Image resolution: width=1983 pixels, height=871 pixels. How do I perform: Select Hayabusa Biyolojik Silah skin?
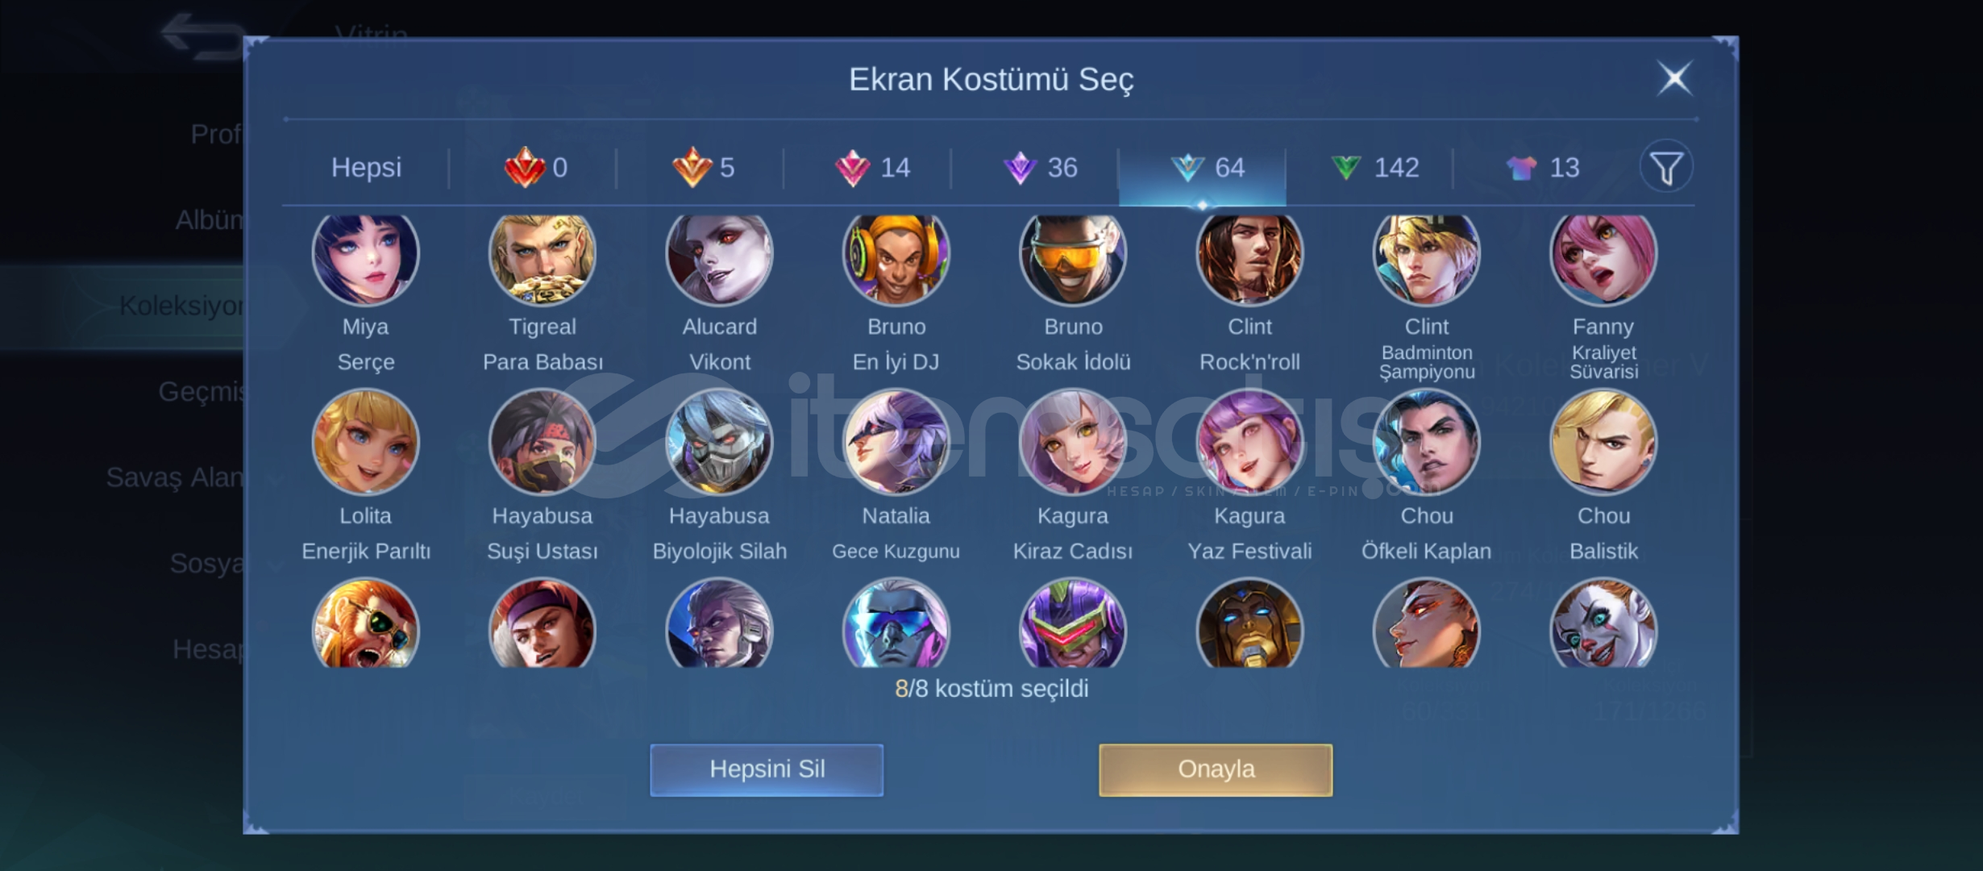point(719,442)
